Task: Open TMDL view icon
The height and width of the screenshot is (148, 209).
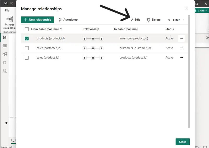Action: tap(5, 71)
